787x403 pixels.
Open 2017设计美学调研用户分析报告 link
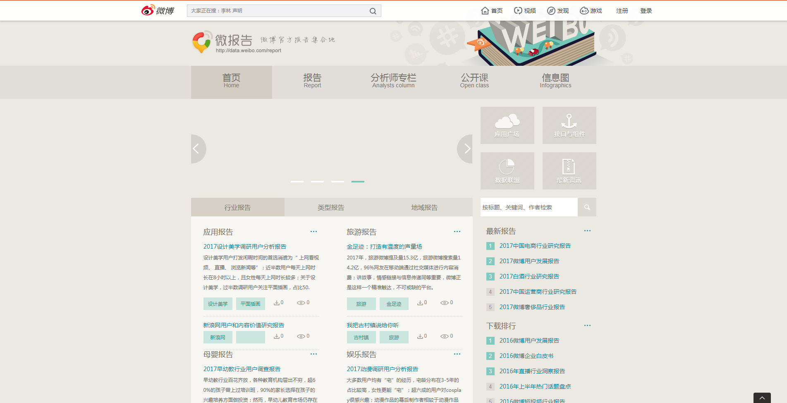(245, 247)
